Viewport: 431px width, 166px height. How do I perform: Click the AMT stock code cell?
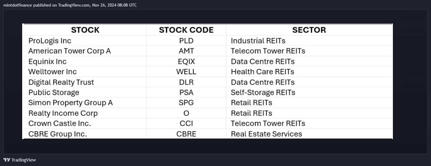[186, 51]
